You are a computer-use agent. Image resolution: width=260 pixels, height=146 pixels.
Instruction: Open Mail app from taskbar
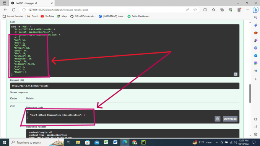click(97, 142)
